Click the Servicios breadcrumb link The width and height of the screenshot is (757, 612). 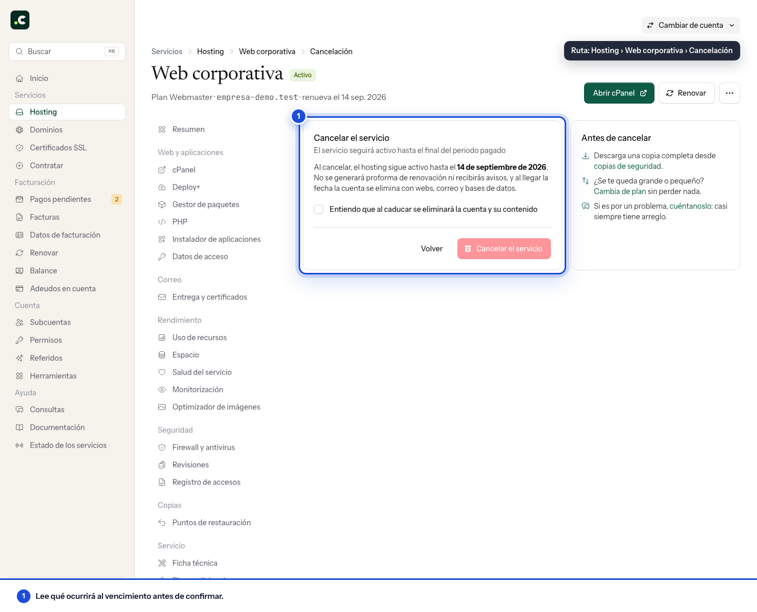click(x=167, y=52)
